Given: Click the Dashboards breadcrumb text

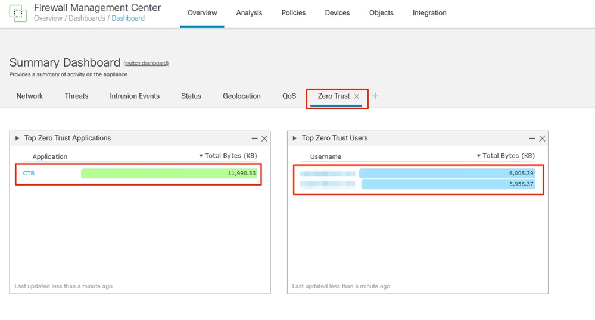Looking at the screenshot, I should (x=87, y=18).
